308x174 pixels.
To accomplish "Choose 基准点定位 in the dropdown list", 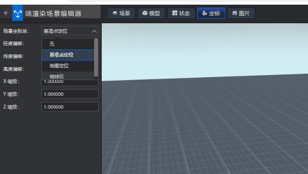I will (x=68, y=55).
